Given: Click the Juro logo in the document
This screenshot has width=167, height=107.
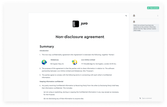Looking at the screenshot, I should (x=80, y=24).
